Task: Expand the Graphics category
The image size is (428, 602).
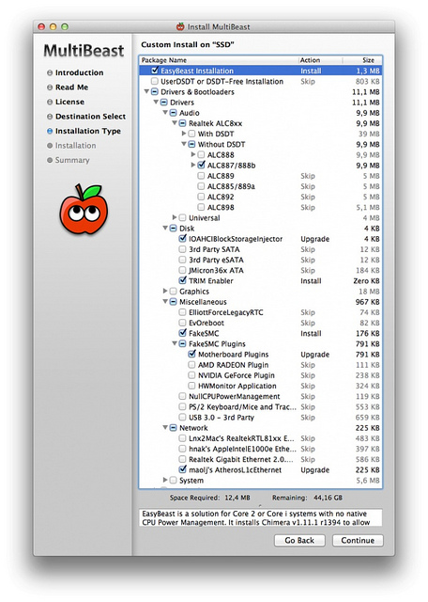Action: click(165, 291)
